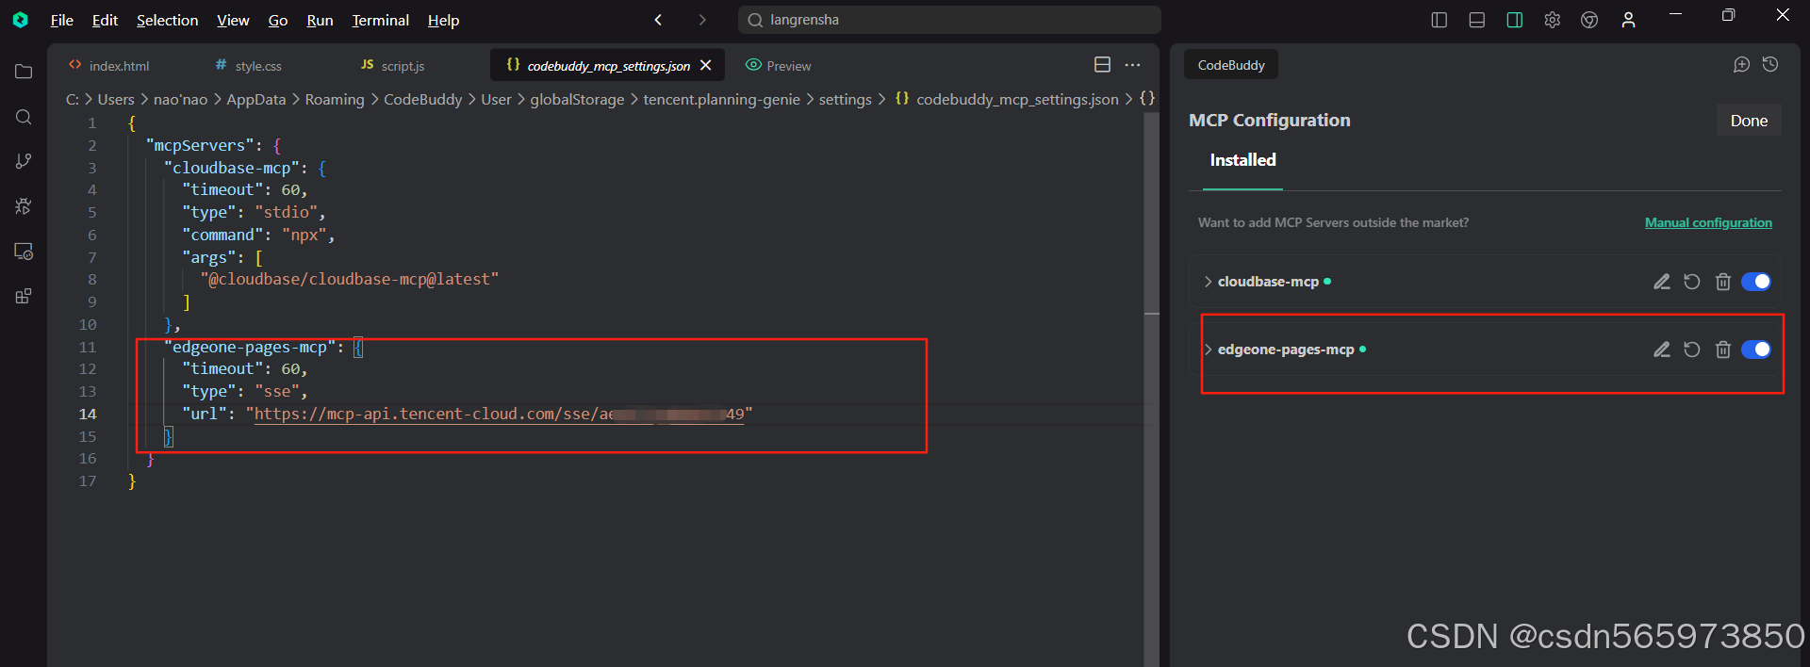Click the Done button in MCP Configuration
The height and width of the screenshot is (667, 1810).
pos(1749,121)
